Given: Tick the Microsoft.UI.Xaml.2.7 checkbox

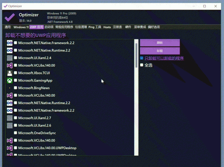Looking at the screenshot, I should [x=16, y=118].
